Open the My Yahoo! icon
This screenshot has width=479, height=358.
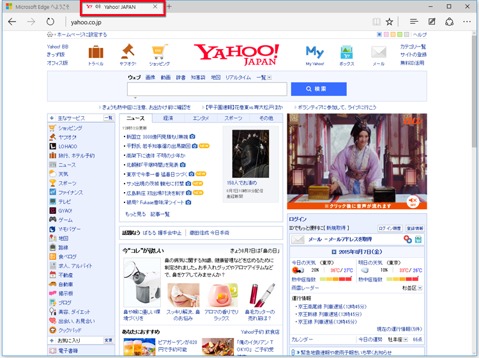click(315, 52)
